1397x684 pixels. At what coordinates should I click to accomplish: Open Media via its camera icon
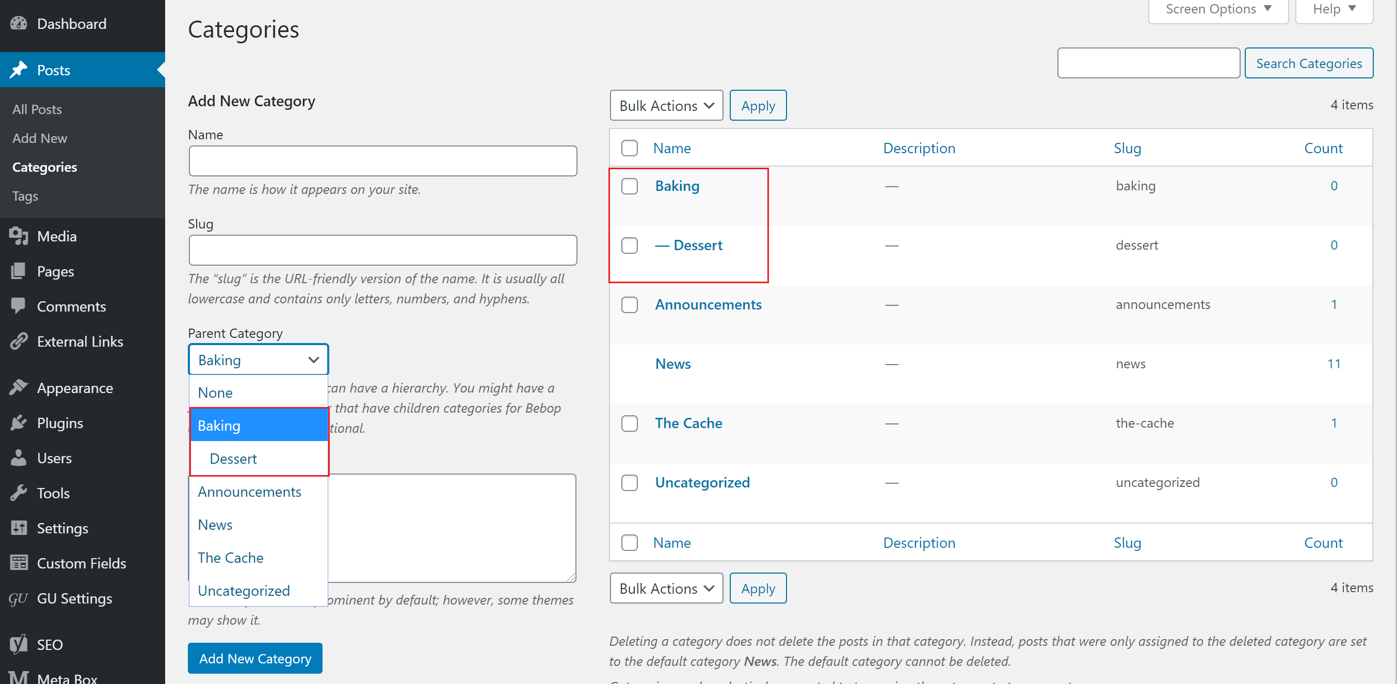[x=19, y=236]
